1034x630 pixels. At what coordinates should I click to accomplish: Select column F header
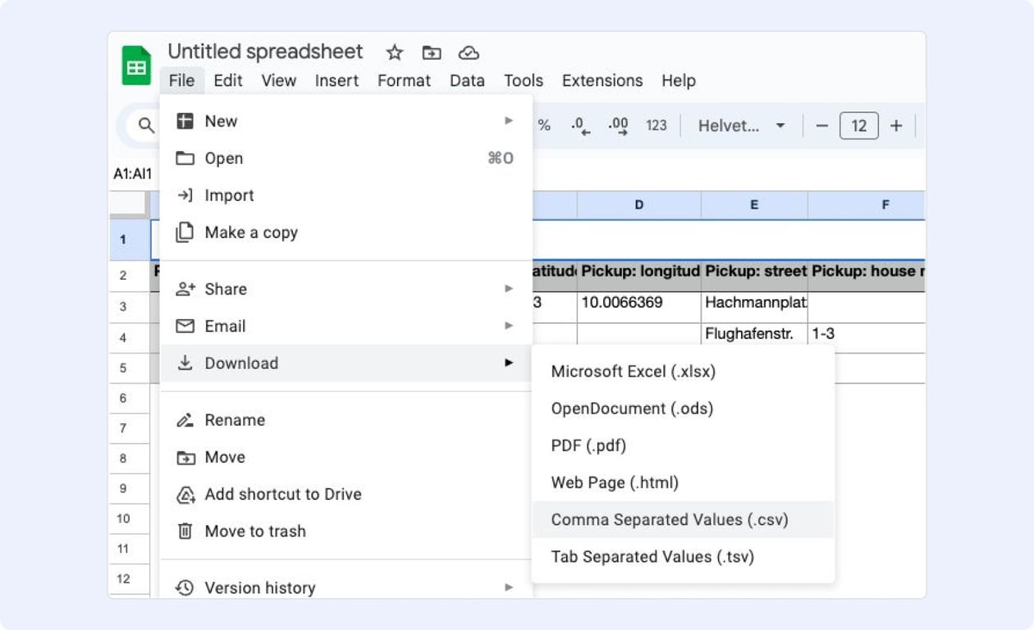[867, 205]
